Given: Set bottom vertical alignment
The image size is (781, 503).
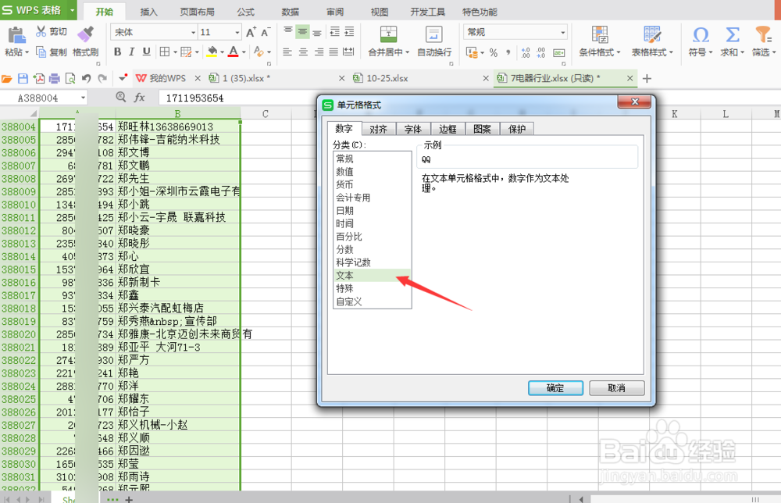Looking at the screenshot, I should 317,31.
